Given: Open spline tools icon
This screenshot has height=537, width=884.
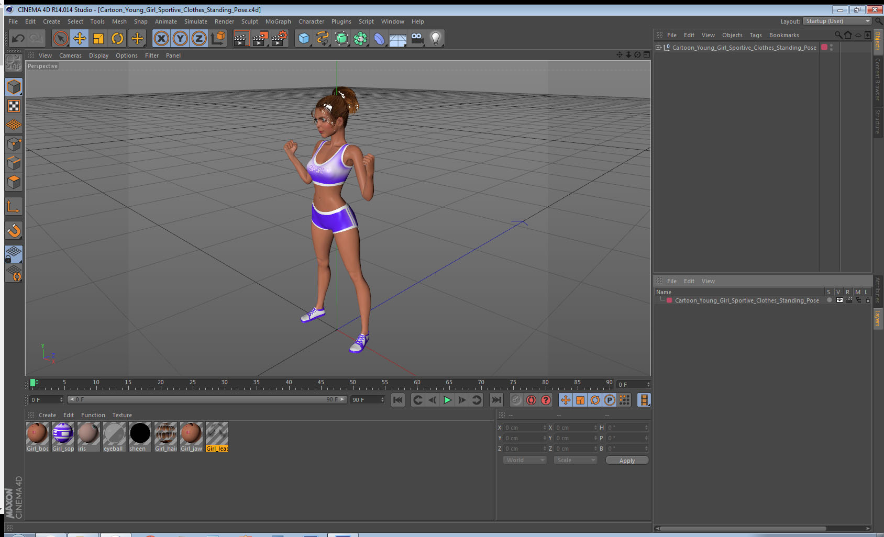Looking at the screenshot, I should coord(323,38).
